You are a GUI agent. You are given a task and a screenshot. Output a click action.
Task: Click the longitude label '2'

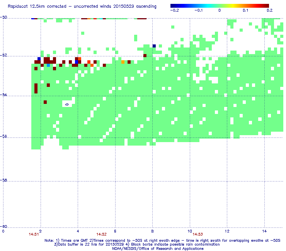(x=41, y=231)
